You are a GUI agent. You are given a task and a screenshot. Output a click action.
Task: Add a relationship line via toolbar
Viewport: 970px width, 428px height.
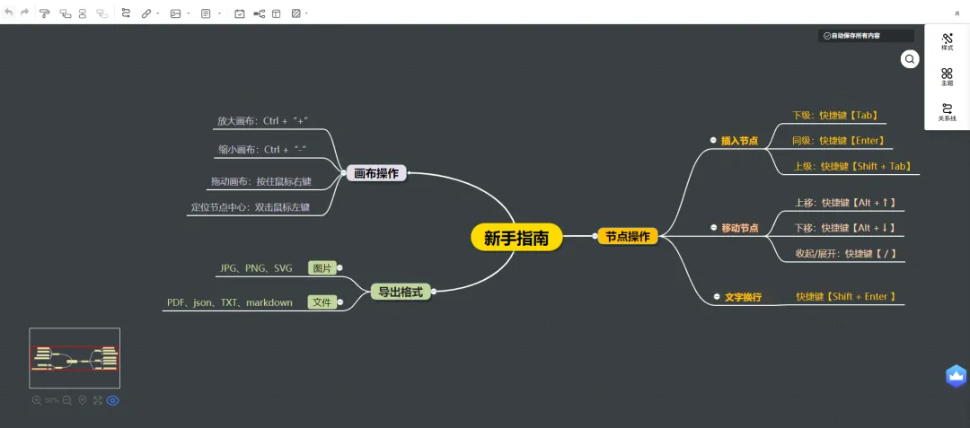tap(126, 13)
